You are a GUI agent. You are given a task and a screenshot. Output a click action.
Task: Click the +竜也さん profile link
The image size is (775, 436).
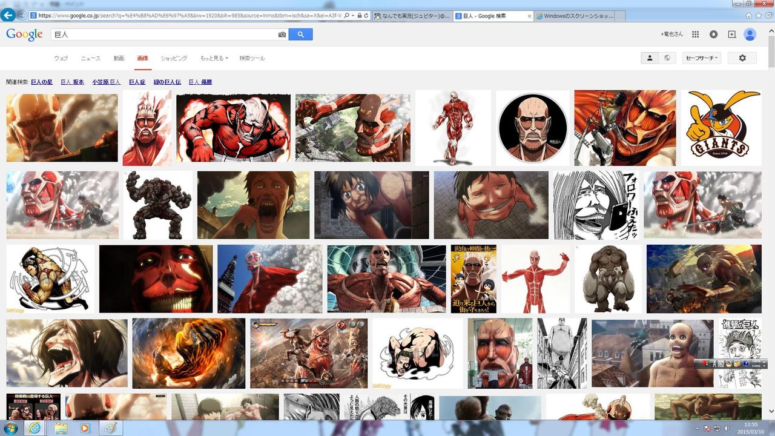[x=671, y=35]
